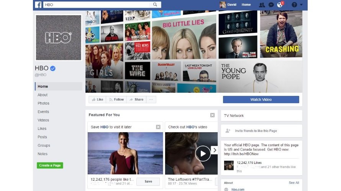Like the HBO page
The width and height of the screenshot is (341, 191).
click(x=97, y=99)
